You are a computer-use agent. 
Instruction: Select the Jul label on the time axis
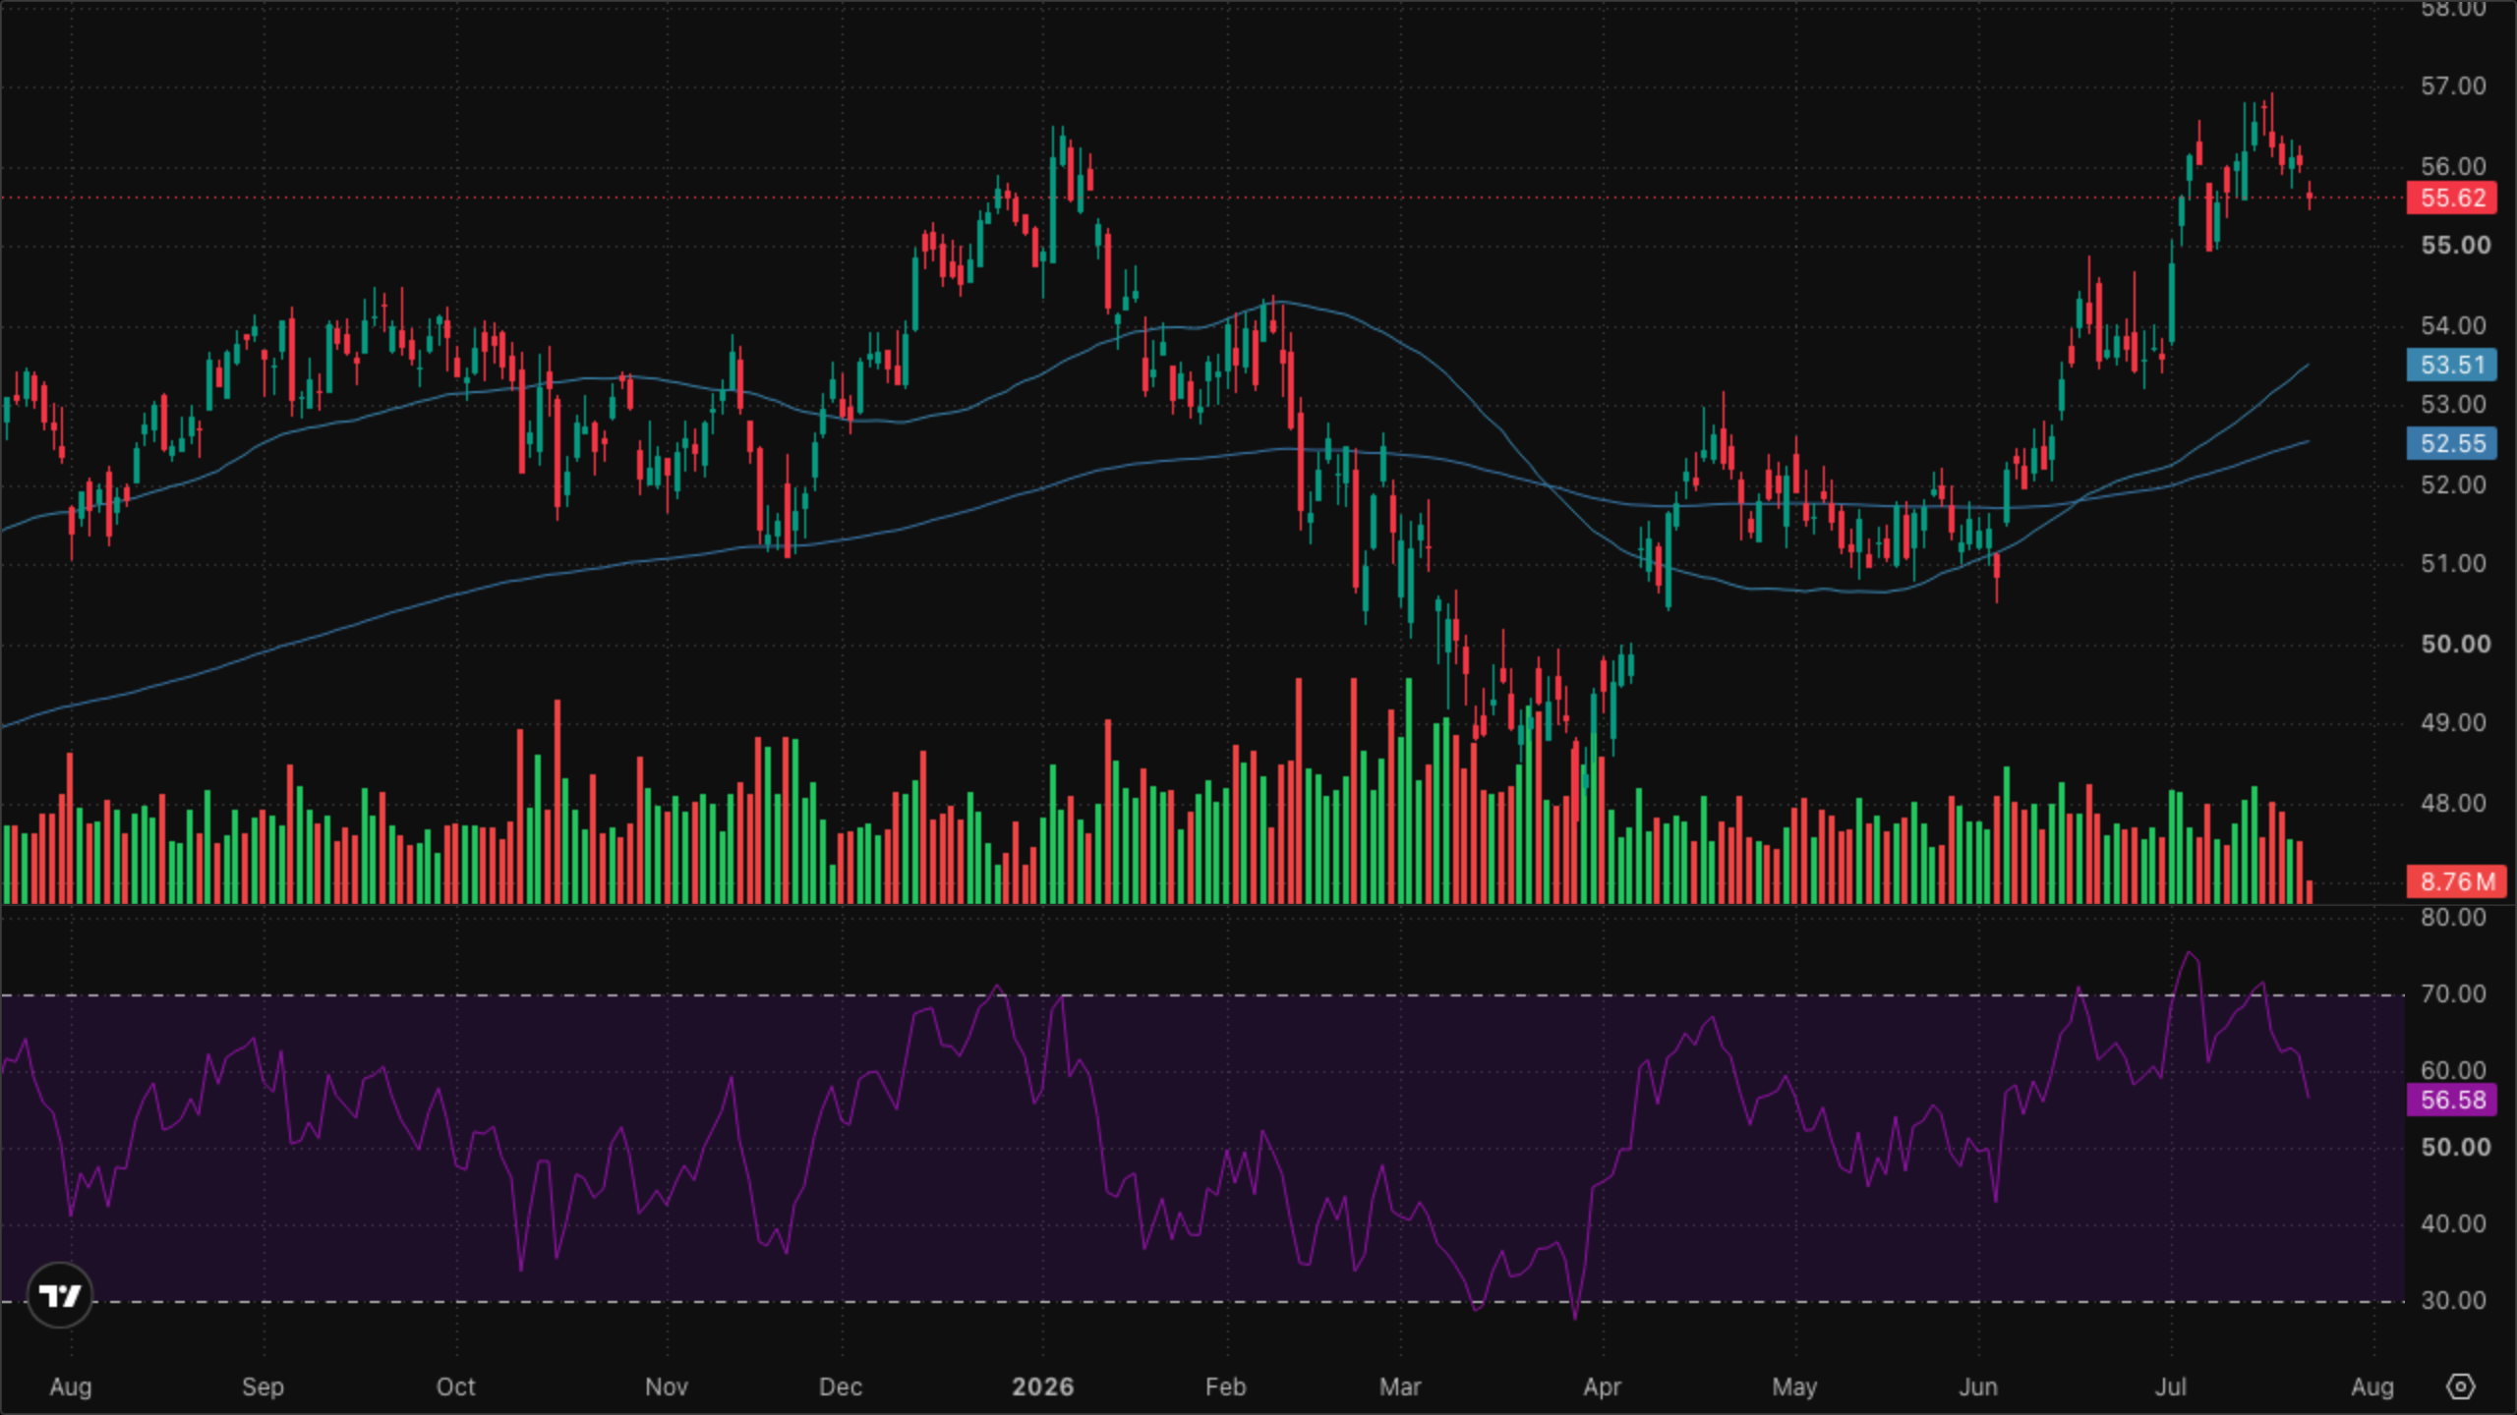2170,1387
